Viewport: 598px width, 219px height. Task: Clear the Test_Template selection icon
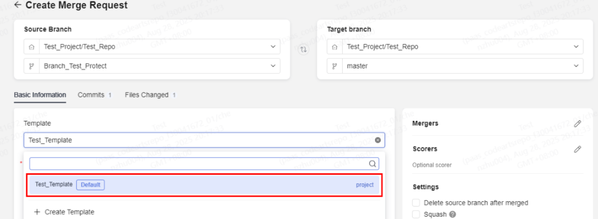coord(377,140)
